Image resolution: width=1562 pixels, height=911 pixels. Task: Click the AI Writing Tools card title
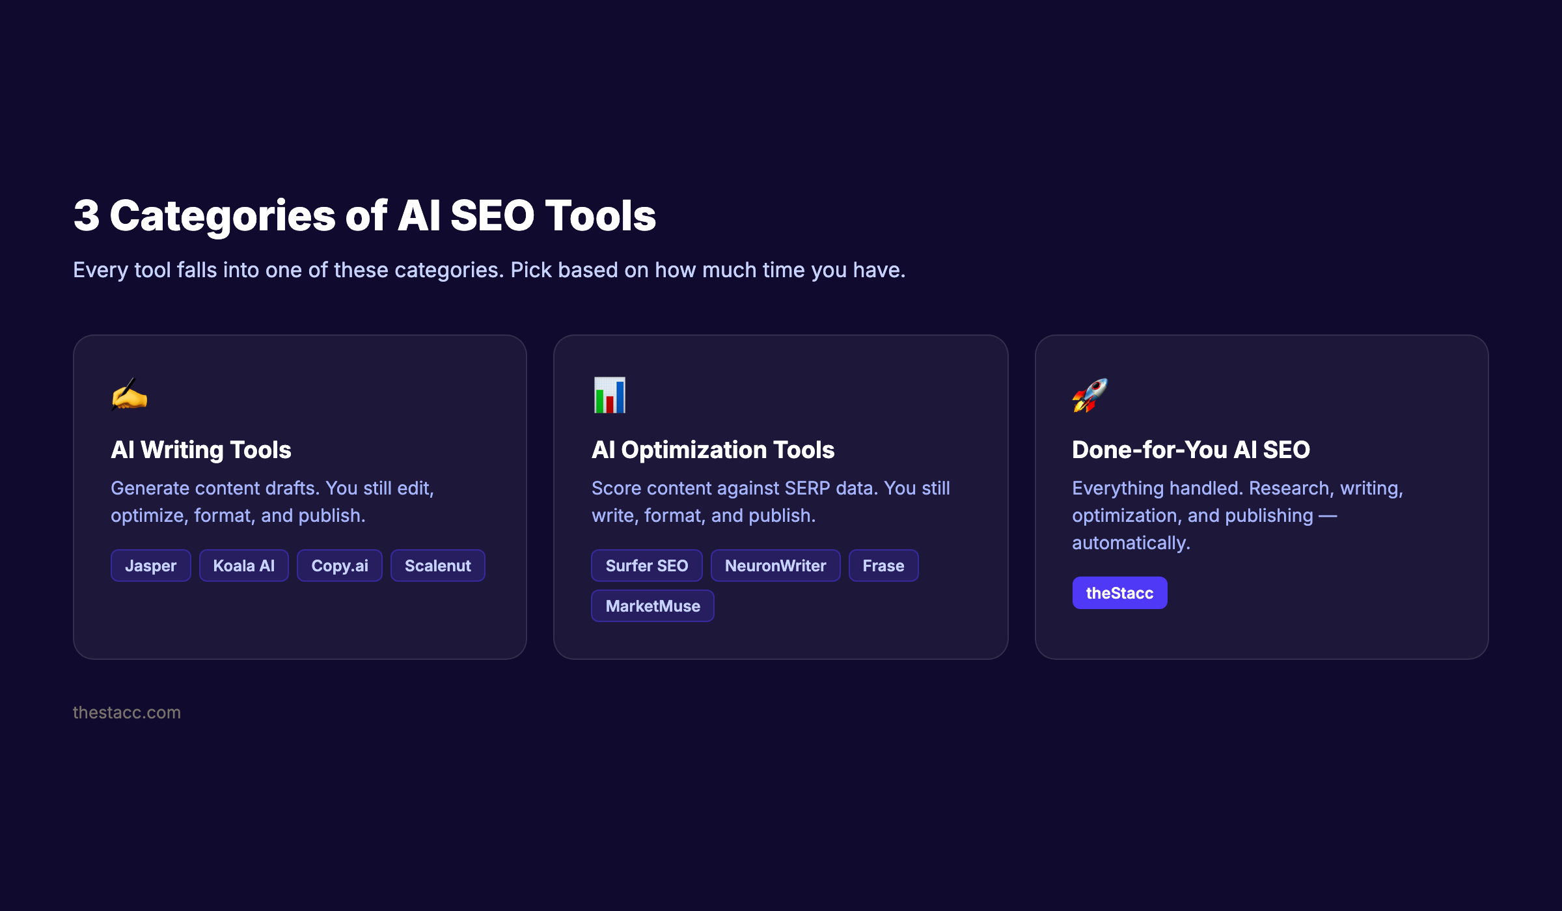(201, 450)
